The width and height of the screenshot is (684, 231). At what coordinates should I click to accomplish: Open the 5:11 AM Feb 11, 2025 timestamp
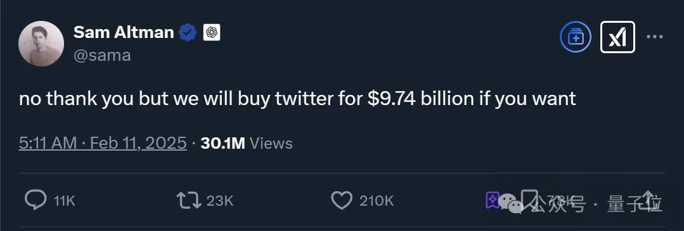coord(103,144)
